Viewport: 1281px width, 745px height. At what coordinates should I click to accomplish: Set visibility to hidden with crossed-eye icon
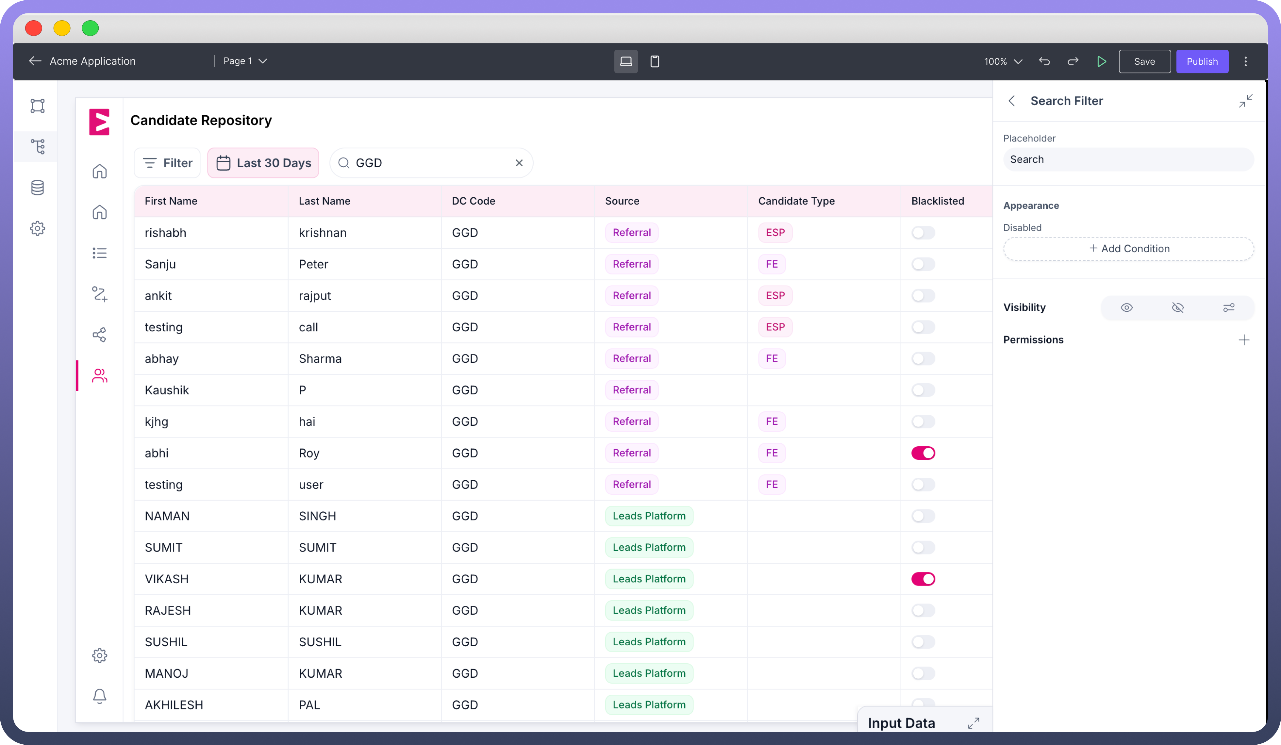(x=1177, y=307)
